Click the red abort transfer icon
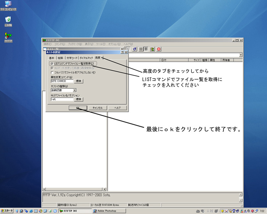 159,49
